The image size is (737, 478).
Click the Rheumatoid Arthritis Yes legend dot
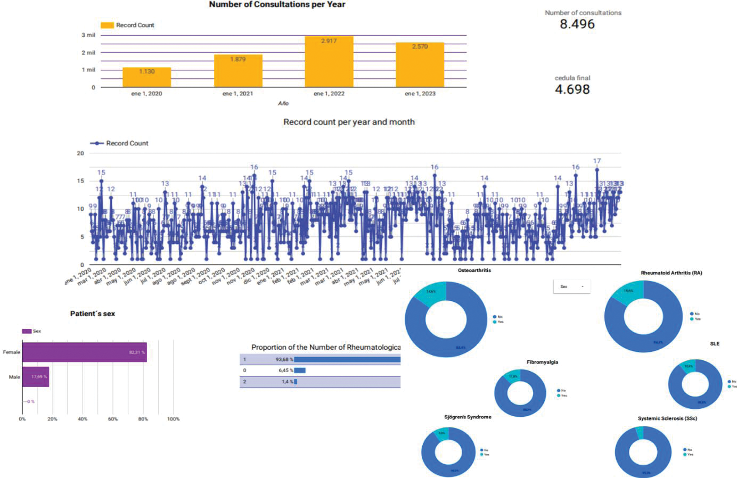pos(692,319)
